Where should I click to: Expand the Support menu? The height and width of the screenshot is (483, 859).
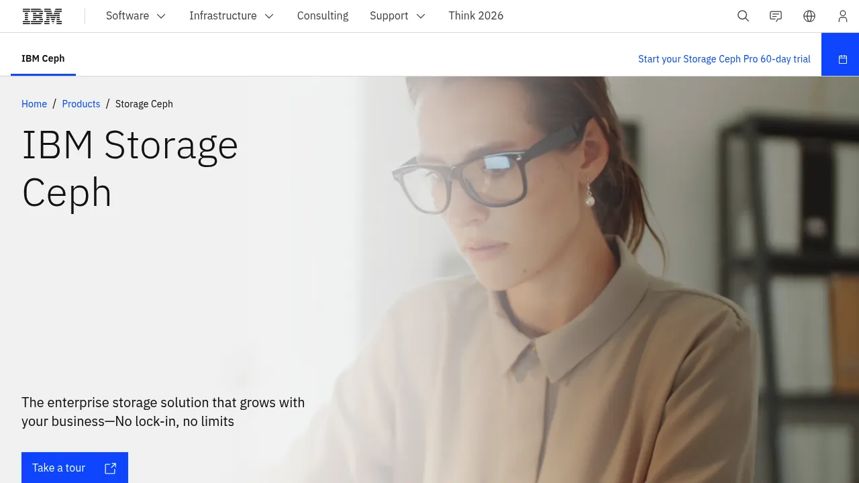click(x=397, y=16)
